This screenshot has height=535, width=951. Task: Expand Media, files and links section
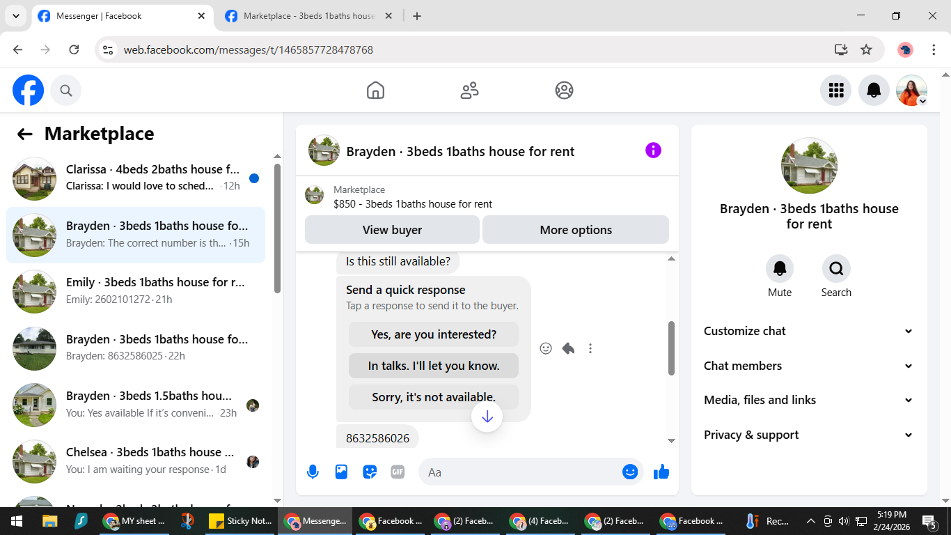(808, 400)
